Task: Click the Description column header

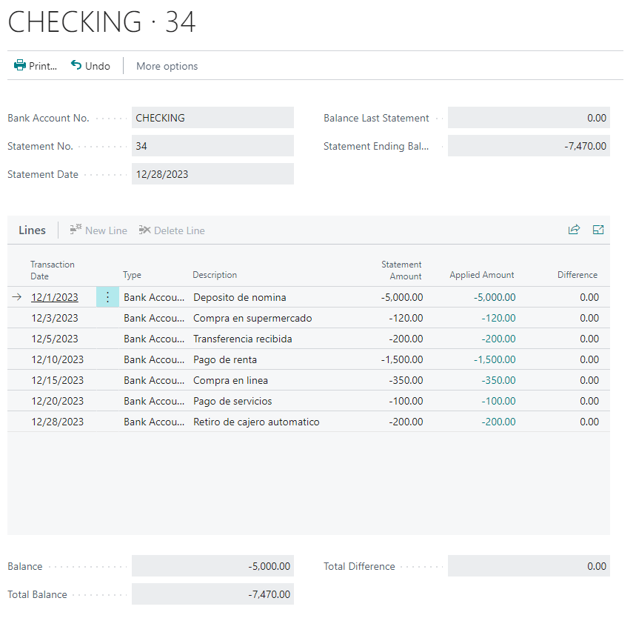Action: [215, 275]
